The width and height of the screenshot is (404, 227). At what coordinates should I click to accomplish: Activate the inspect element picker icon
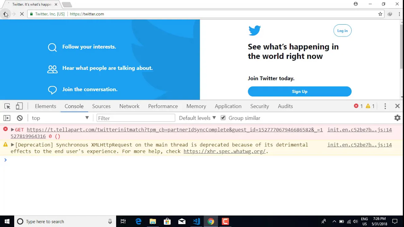pyautogui.click(x=7, y=106)
